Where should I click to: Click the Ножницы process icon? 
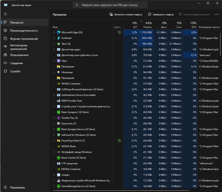tap(59, 72)
